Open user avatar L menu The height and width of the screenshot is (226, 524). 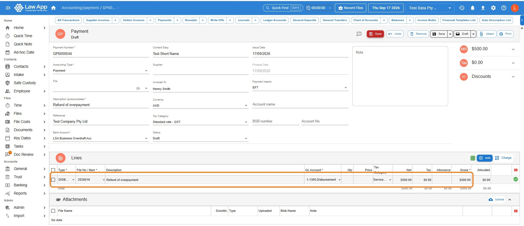(515, 8)
